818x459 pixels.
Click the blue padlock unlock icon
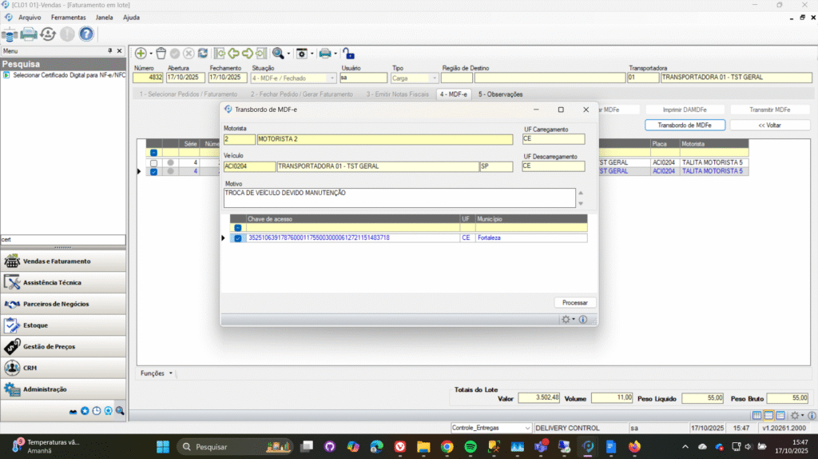(348, 54)
